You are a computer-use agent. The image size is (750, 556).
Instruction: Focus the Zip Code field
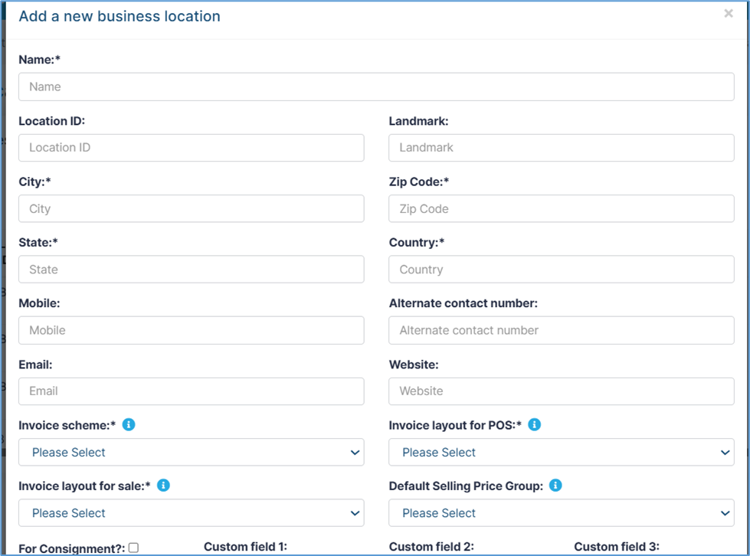pyautogui.click(x=561, y=208)
